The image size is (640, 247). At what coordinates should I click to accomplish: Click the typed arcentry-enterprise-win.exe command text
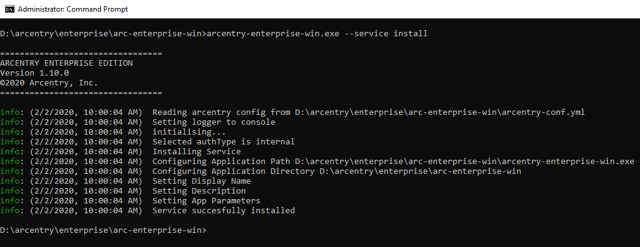point(274,34)
